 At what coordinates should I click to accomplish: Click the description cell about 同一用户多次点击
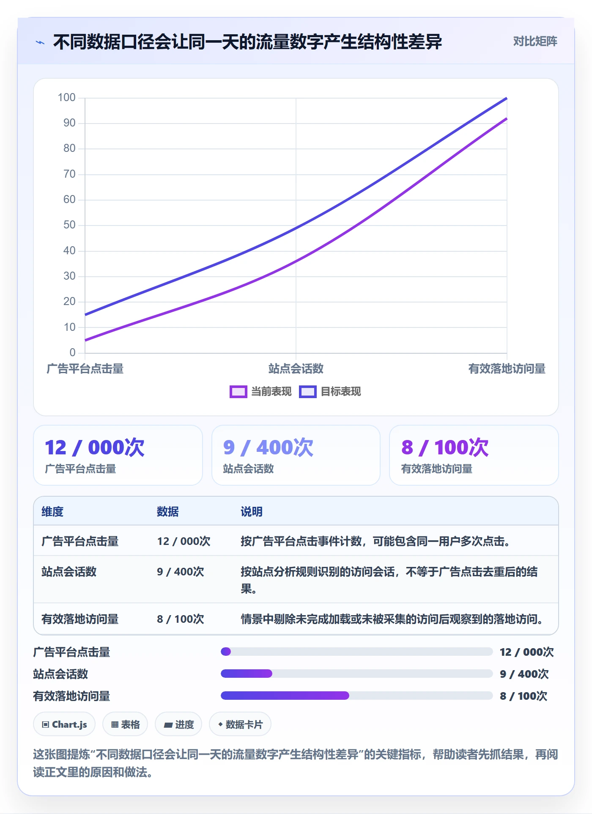pyautogui.click(x=376, y=541)
